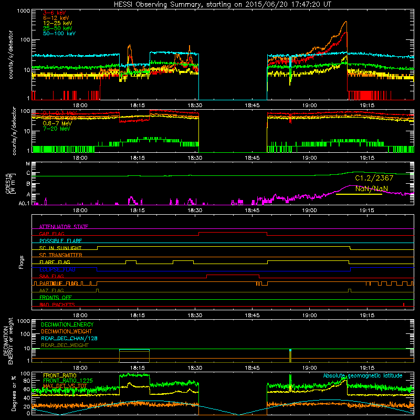Click the ATTENUATOR_STATE flag label

[64, 227]
